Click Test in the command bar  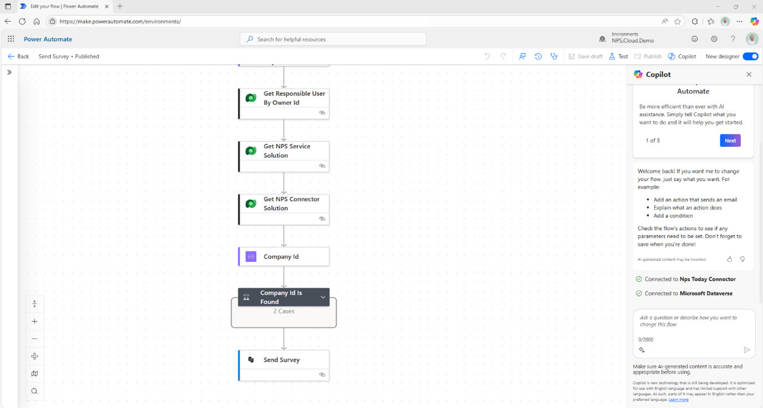coord(618,56)
